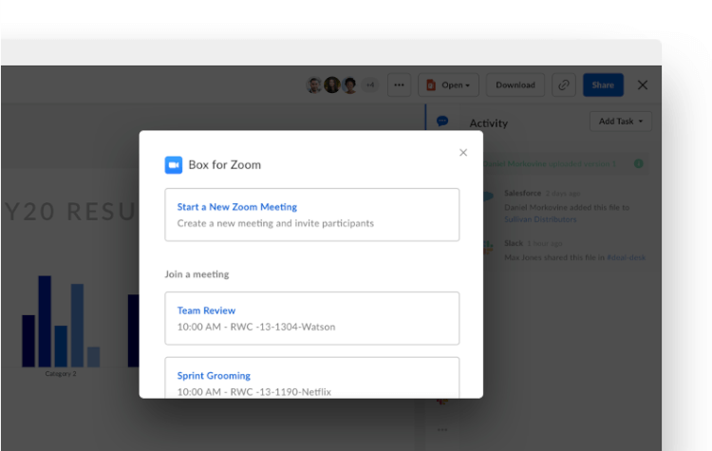The image size is (712, 451).
Task: Select the Activity comments sidebar icon
Action: click(x=441, y=122)
